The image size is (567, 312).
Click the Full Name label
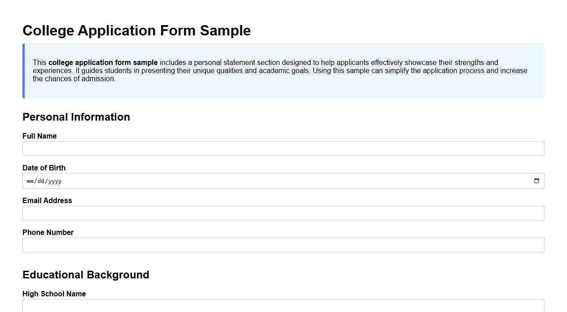point(40,136)
